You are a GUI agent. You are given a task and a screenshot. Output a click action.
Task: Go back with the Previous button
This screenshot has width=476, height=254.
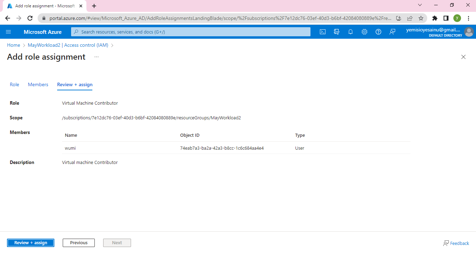[x=79, y=243]
